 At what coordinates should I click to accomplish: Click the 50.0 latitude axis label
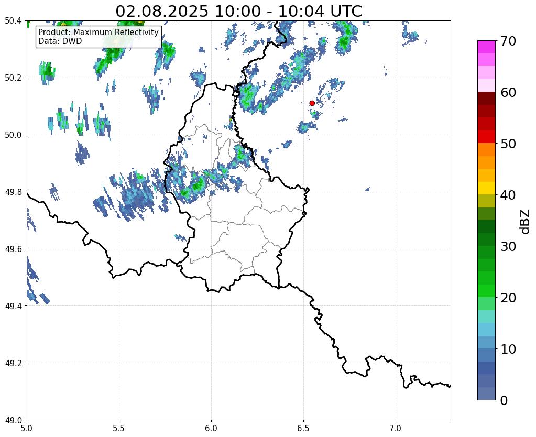13,135
